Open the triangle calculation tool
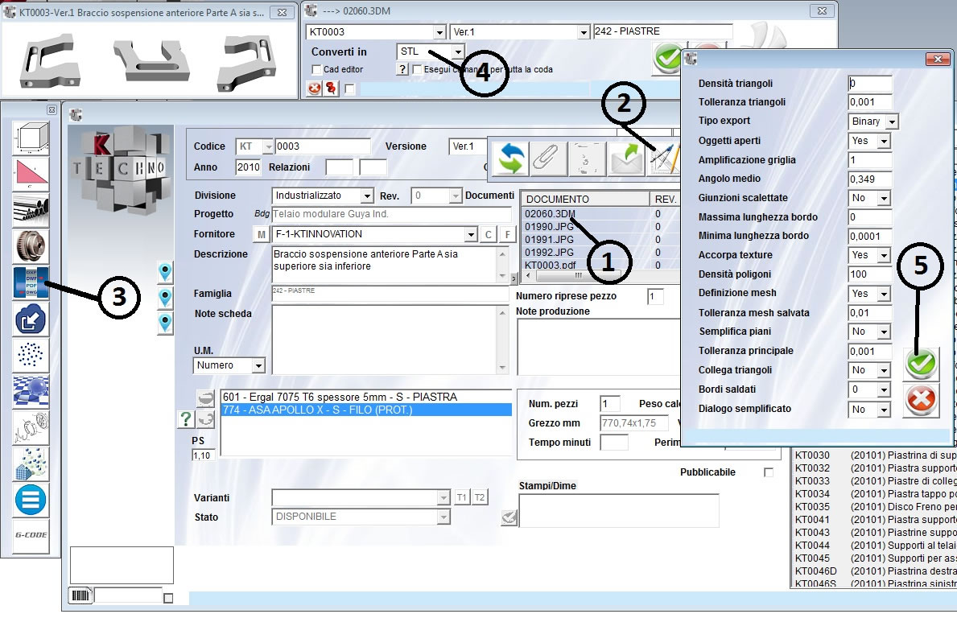957x618 pixels. (31, 174)
